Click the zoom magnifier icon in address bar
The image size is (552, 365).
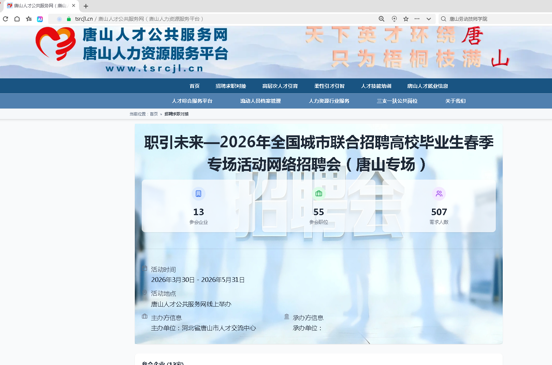tap(381, 19)
